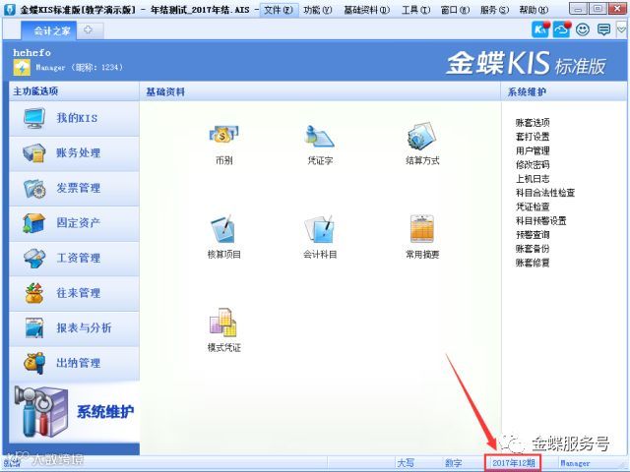Open the 帮助 menu

pyautogui.click(x=534, y=10)
